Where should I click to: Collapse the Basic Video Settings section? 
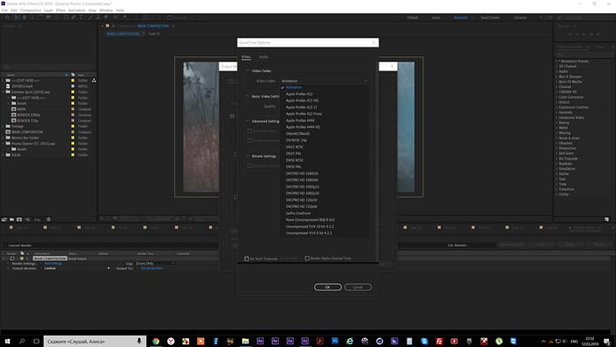click(247, 96)
